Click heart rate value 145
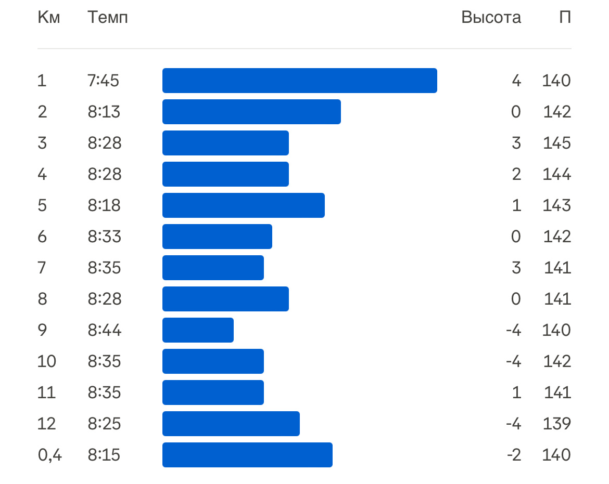609x484 pixels. [x=556, y=143]
